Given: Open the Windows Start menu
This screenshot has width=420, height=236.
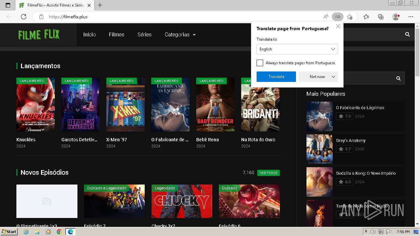Looking at the screenshot, I should [9, 232].
